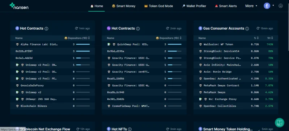
Task: Open the green help button
Action: (279, 122)
